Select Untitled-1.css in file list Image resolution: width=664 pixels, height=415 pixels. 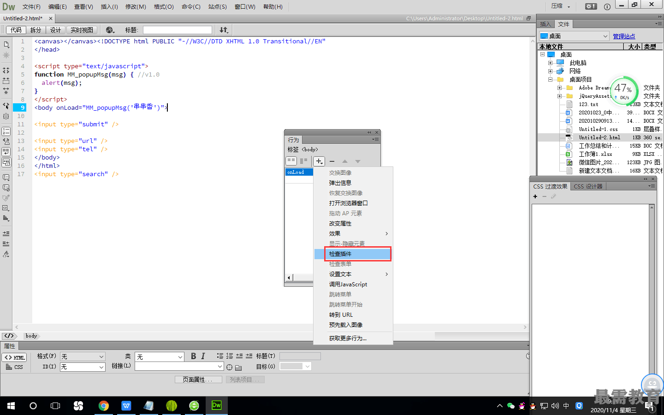click(x=598, y=129)
